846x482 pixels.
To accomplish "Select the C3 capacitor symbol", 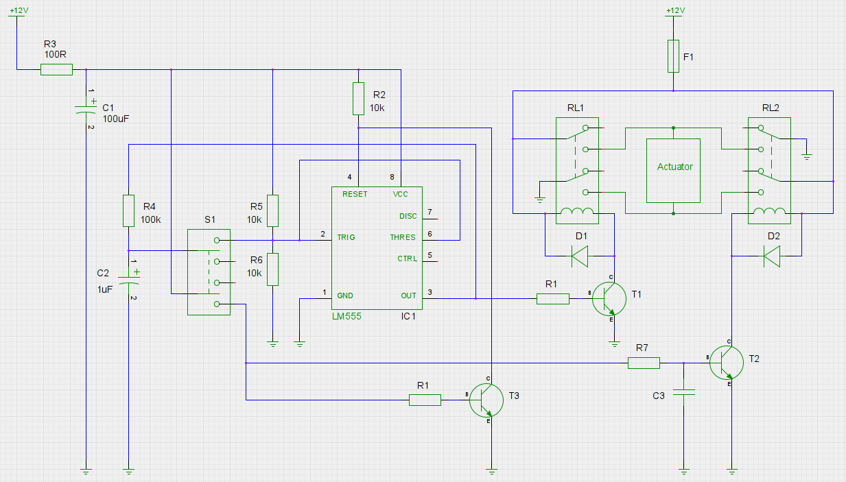I will (684, 392).
